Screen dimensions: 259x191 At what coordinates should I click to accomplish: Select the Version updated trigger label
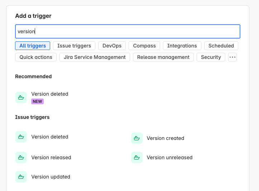[x=51, y=177]
